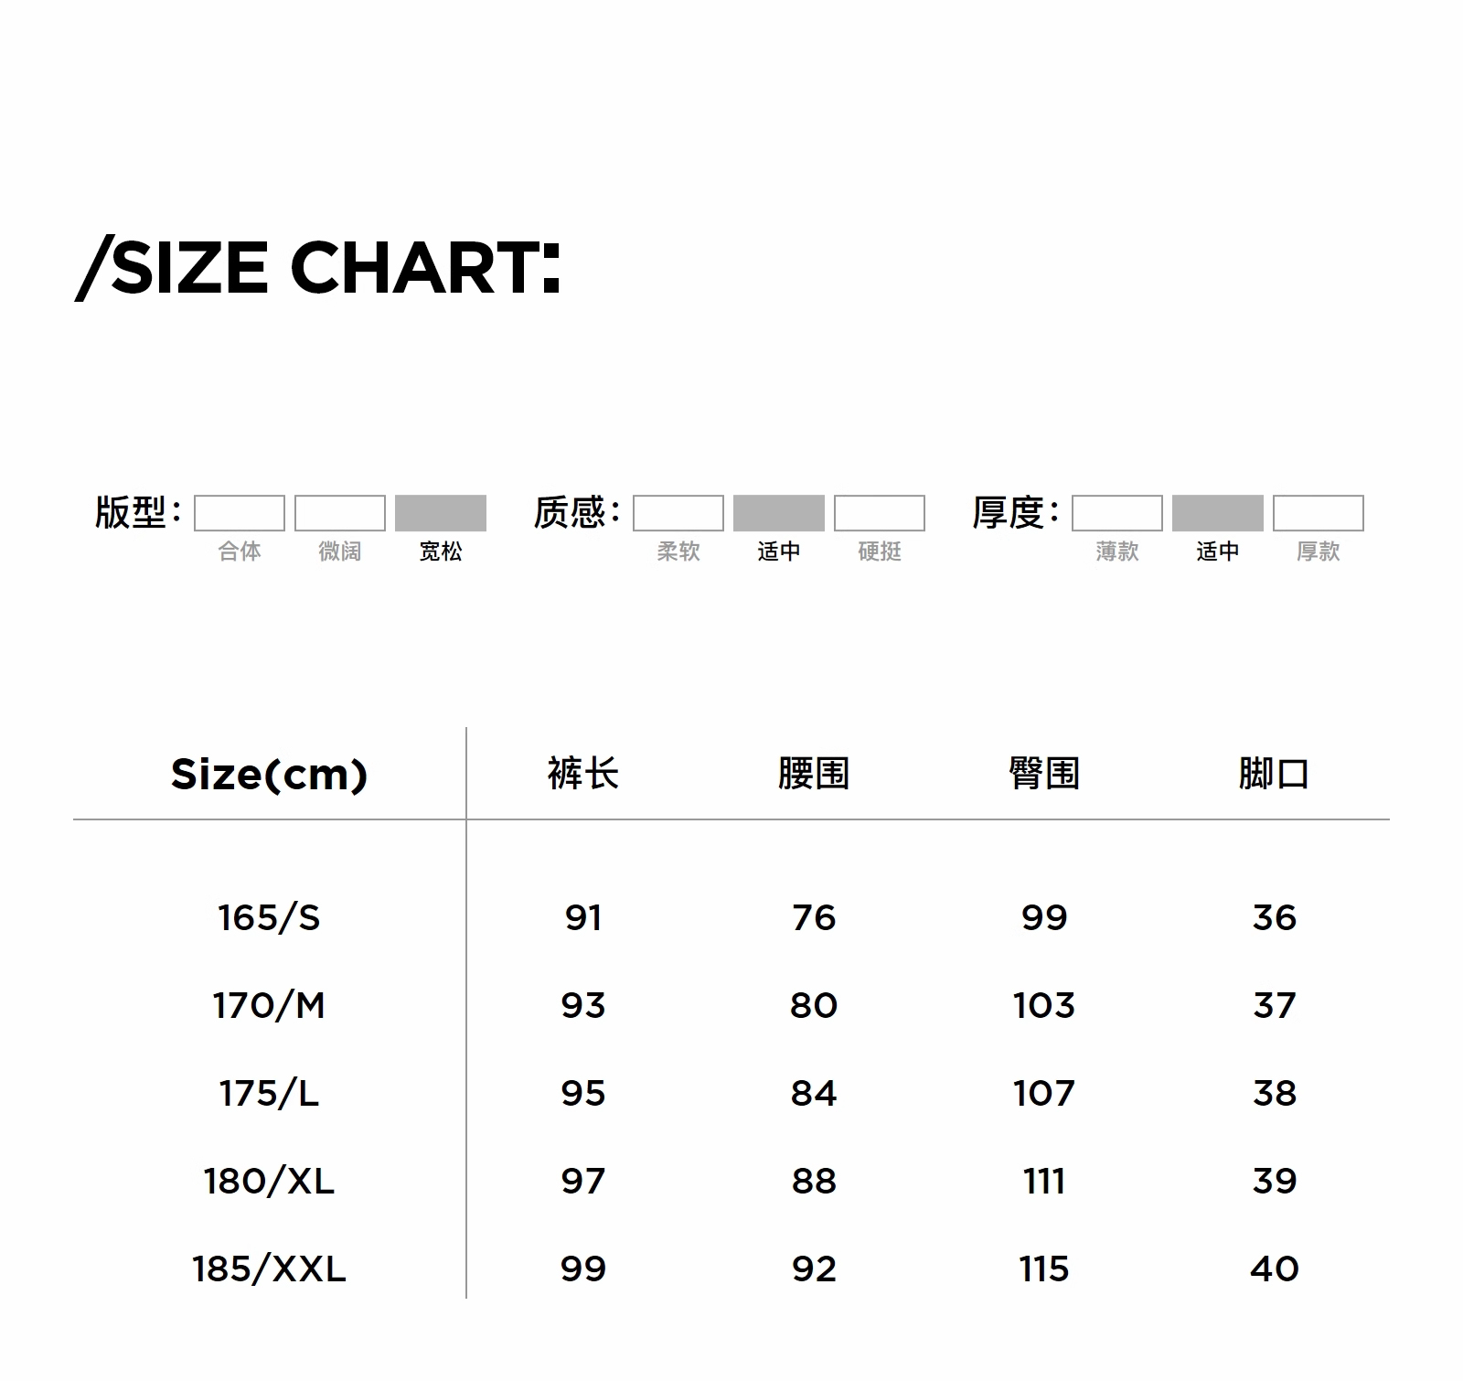The image size is (1463, 1381).
Task: Click the gray 适中 box under 质感
Action: tap(778, 513)
